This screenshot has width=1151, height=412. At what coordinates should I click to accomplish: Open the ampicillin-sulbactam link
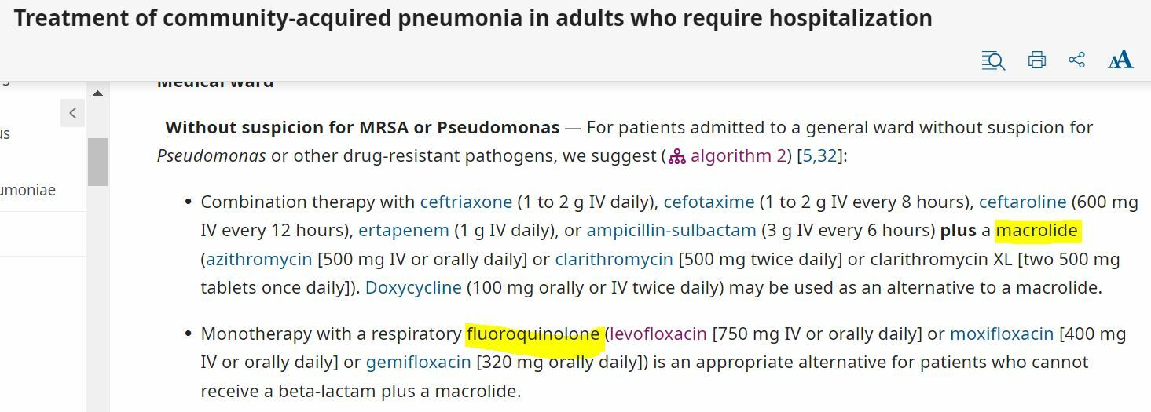[671, 231]
